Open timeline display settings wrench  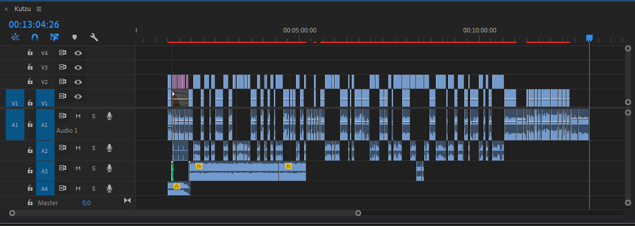click(94, 37)
